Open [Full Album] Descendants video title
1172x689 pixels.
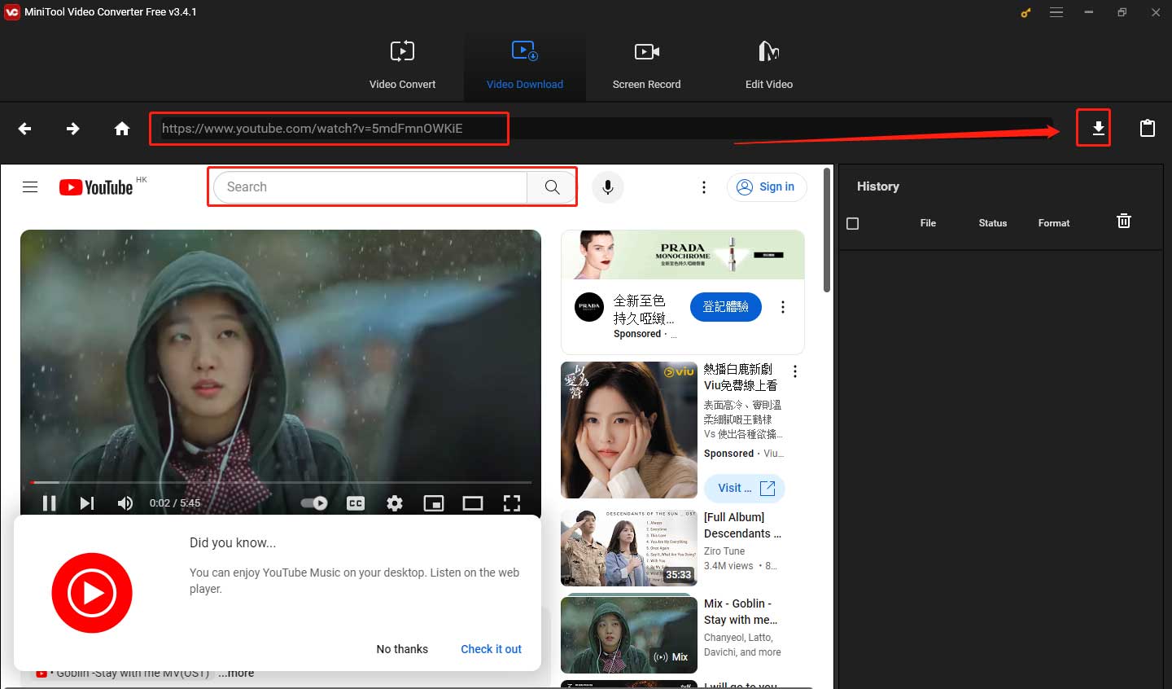(x=742, y=525)
